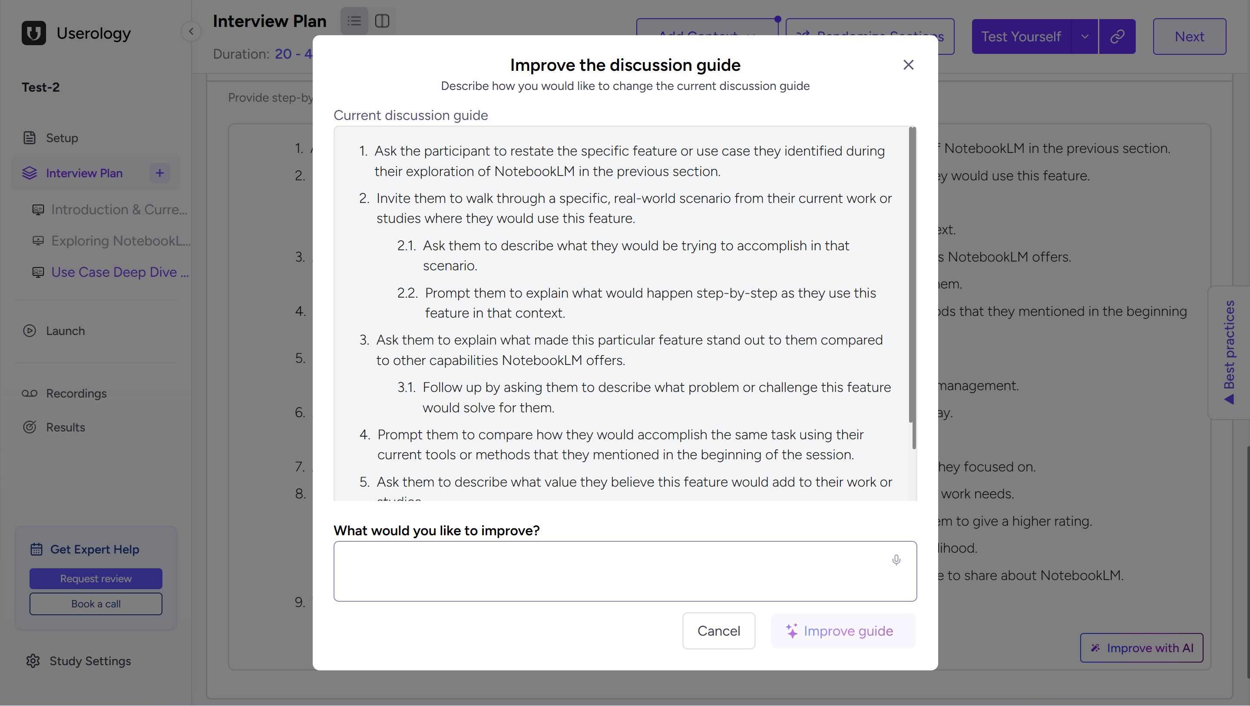Screen dimensions: 1250x706
Task: Expand the Best practices side panel
Action: tap(1229, 352)
